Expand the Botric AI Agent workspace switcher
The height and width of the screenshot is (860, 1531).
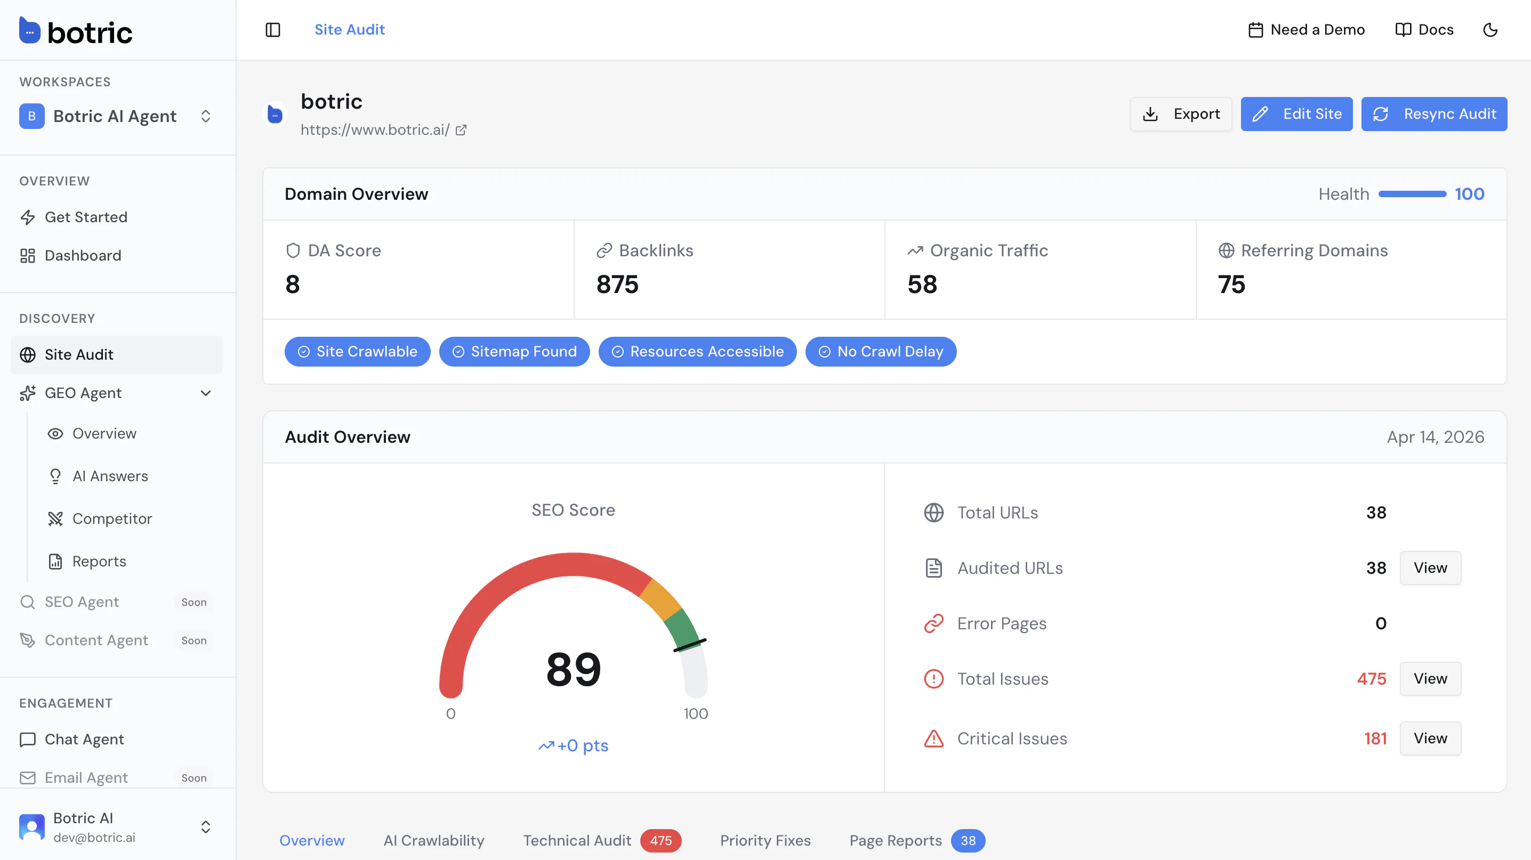(118, 116)
